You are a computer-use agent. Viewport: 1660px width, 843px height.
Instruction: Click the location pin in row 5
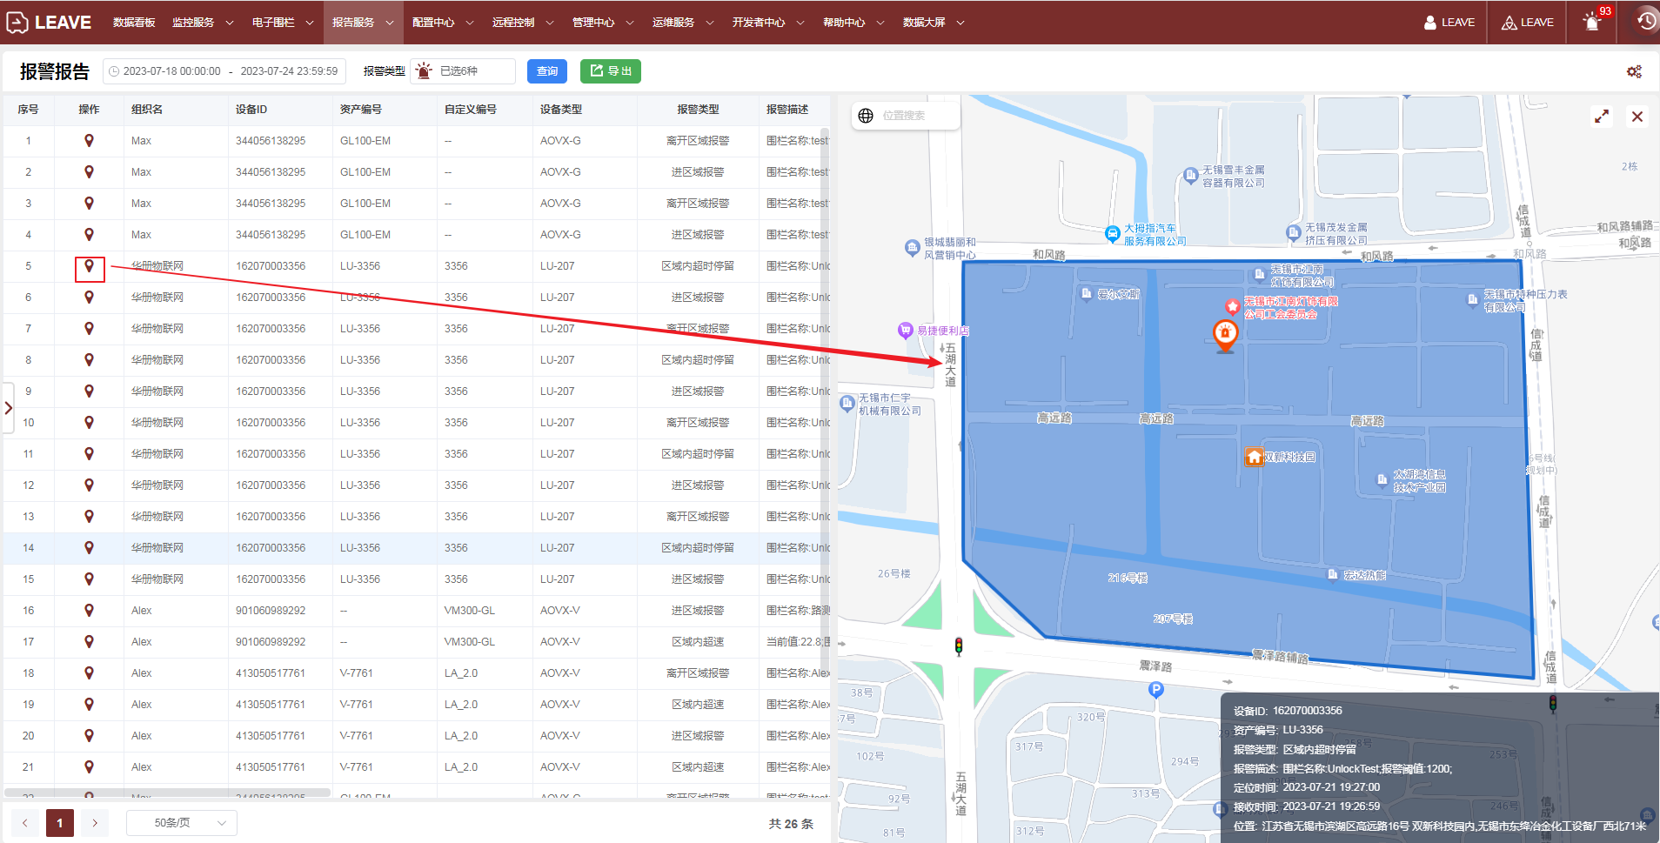pyautogui.click(x=89, y=266)
